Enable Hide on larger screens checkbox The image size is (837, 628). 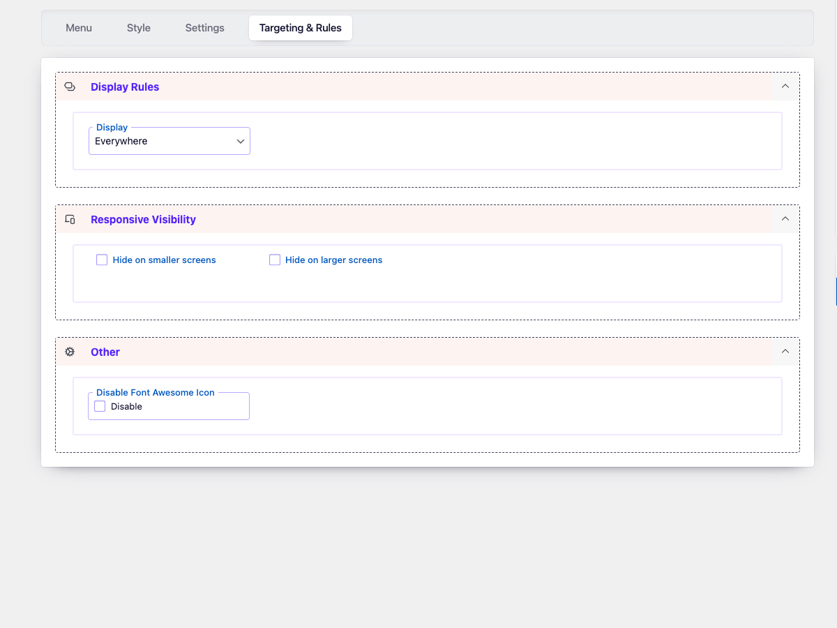[x=275, y=260]
